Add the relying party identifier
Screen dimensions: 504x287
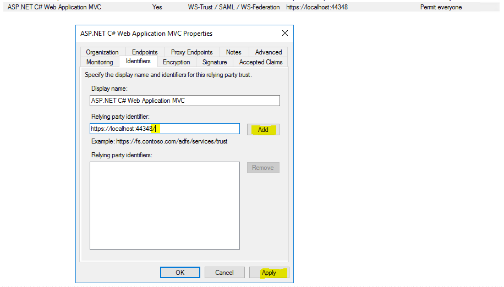point(263,130)
